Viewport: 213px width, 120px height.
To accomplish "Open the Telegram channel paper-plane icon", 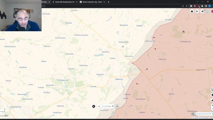I will (202, 11).
